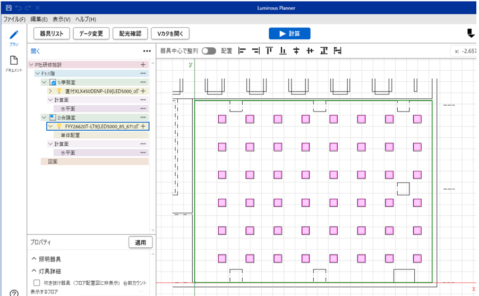This screenshot has width=479, height=296.
Task: Click the 適用 button in properties
Action: [x=141, y=242]
